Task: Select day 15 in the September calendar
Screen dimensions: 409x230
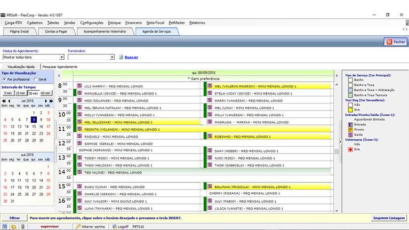Action: point(35,126)
